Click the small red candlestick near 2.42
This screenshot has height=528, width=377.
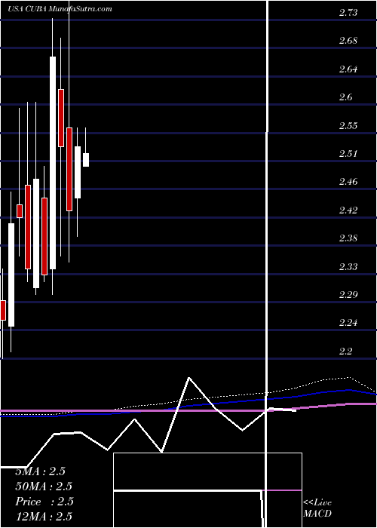[x=20, y=211]
